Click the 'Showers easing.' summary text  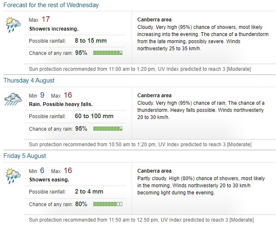pyautogui.click(x=49, y=179)
